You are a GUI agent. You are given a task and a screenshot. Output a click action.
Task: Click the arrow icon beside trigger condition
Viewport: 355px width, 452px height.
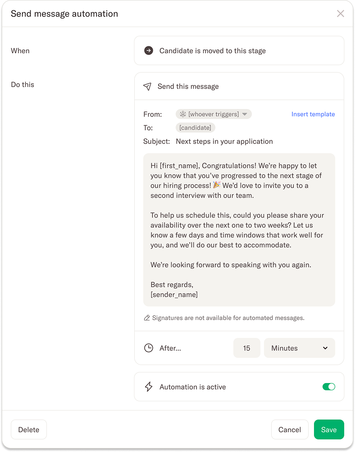pyautogui.click(x=149, y=51)
